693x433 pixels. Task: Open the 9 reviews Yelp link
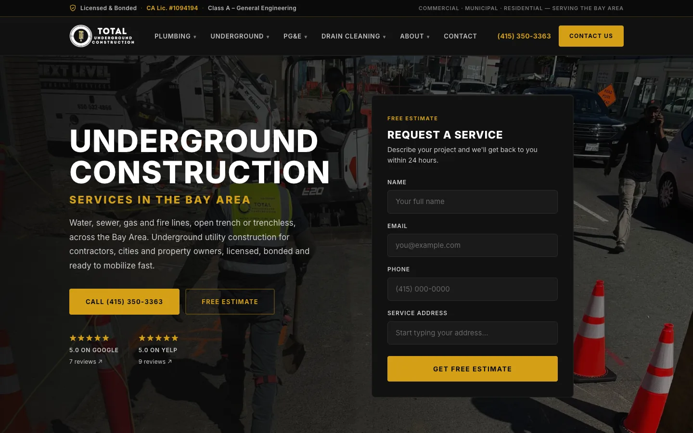point(155,362)
